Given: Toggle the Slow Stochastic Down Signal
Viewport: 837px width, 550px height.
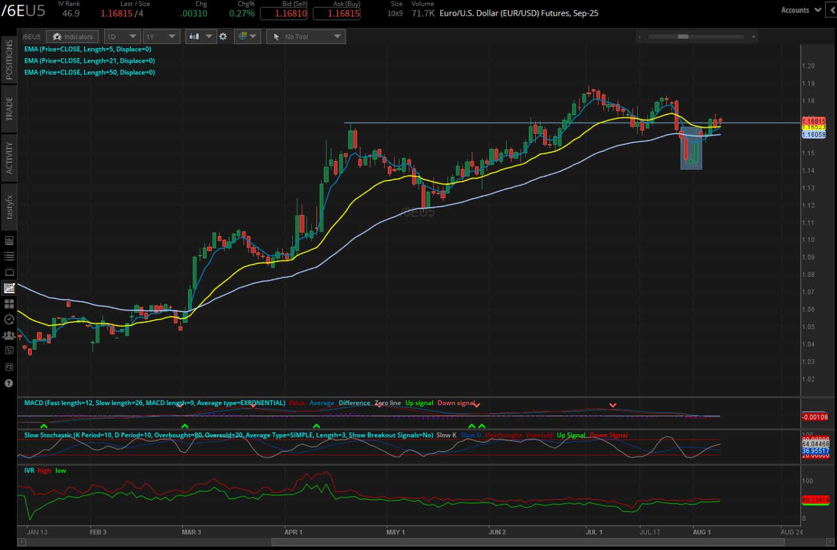Looking at the screenshot, I should click(x=609, y=435).
